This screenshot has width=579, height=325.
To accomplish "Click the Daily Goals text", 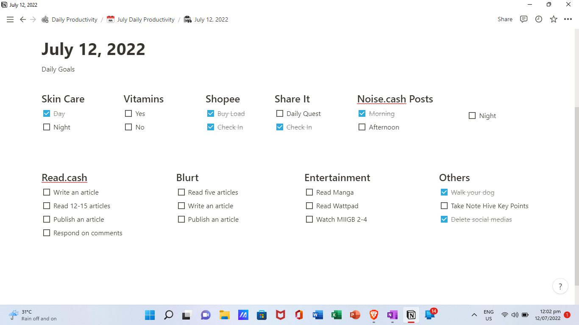I will 58,69.
